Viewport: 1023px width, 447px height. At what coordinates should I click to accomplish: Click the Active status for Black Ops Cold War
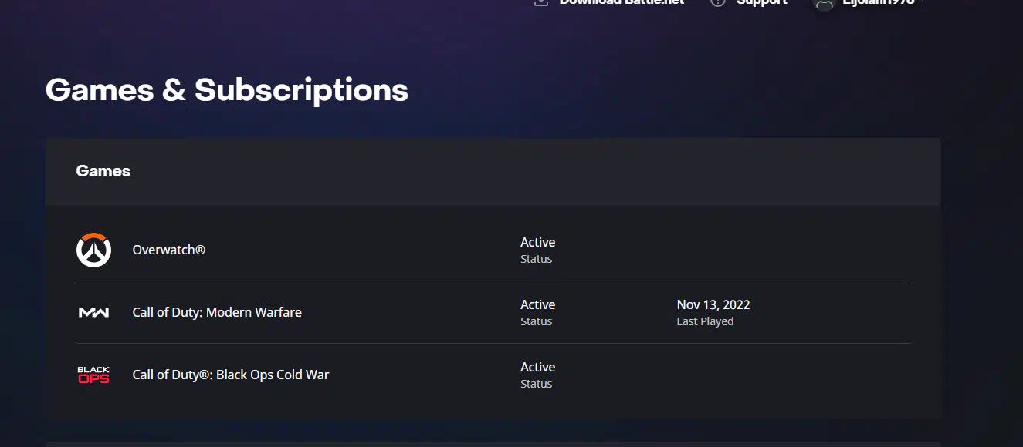tap(538, 367)
